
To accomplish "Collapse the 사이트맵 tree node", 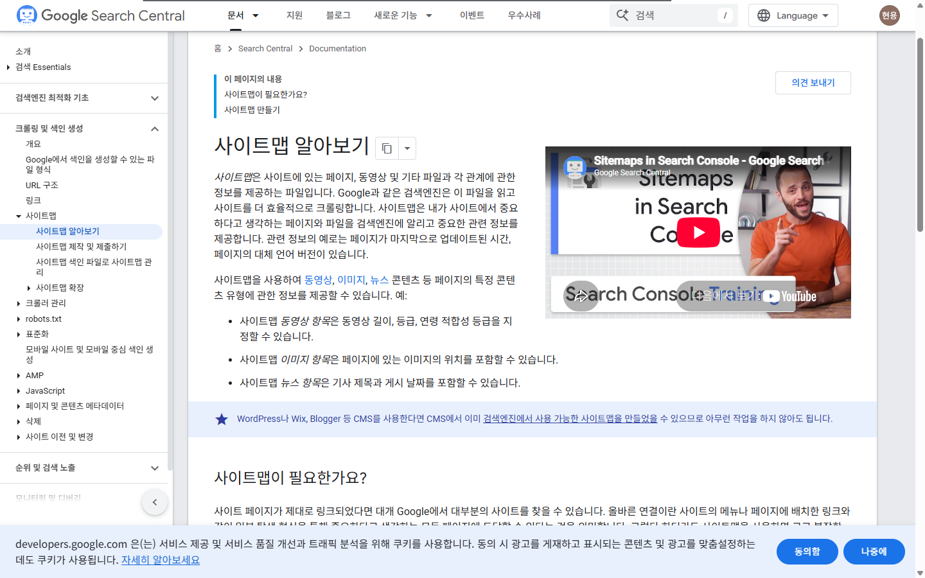I will (x=19, y=216).
